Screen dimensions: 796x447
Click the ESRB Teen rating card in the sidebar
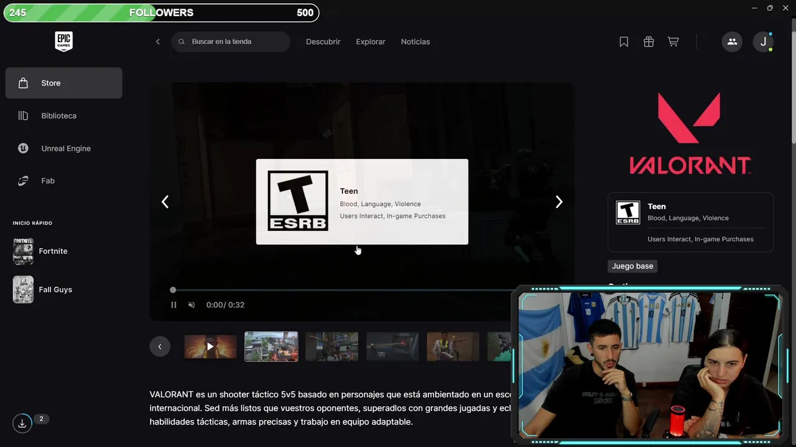pos(690,222)
